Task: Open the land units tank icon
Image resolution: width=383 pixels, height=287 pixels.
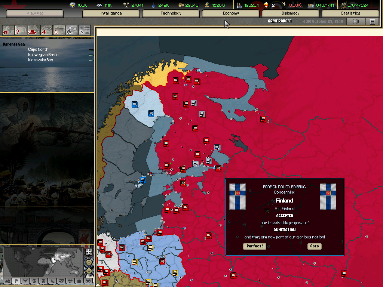Action: [34, 30]
